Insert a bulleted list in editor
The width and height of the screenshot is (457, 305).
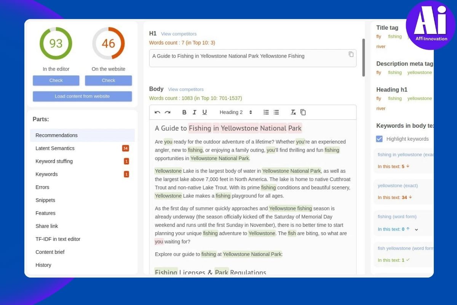click(x=276, y=112)
